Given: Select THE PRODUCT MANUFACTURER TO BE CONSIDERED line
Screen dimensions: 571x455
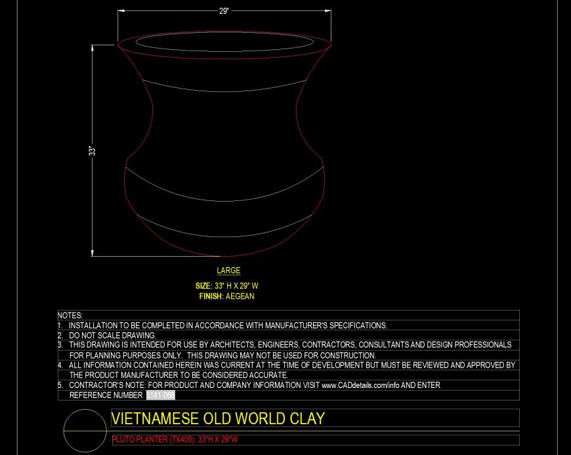Looking at the screenshot, I should point(179,375).
